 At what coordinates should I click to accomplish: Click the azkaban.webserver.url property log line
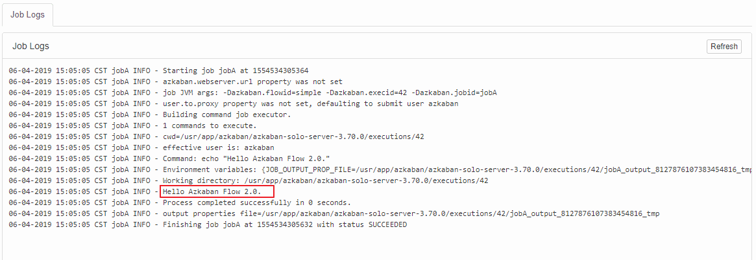(175, 81)
